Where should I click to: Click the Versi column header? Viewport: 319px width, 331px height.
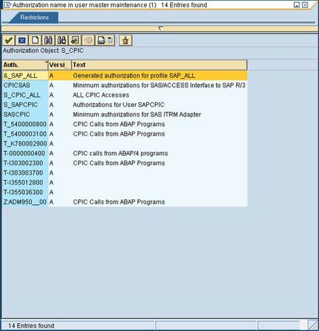[60, 65]
